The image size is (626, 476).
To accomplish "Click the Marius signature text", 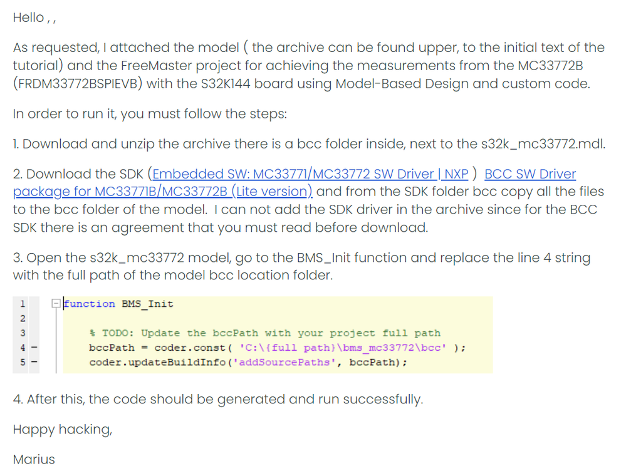I will (x=34, y=460).
